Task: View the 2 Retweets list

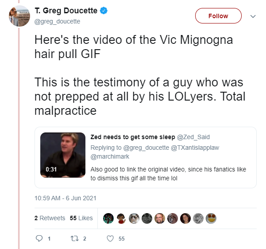Action: tap(50, 218)
